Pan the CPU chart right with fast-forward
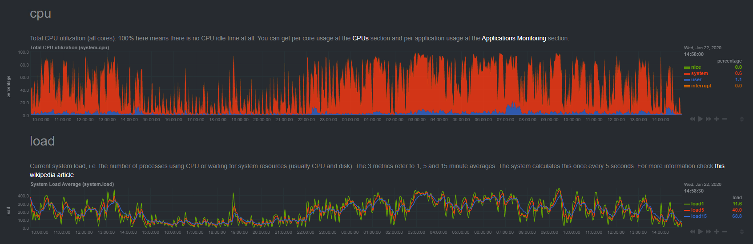The height and width of the screenshot is (244, 753). click(709, 119)
